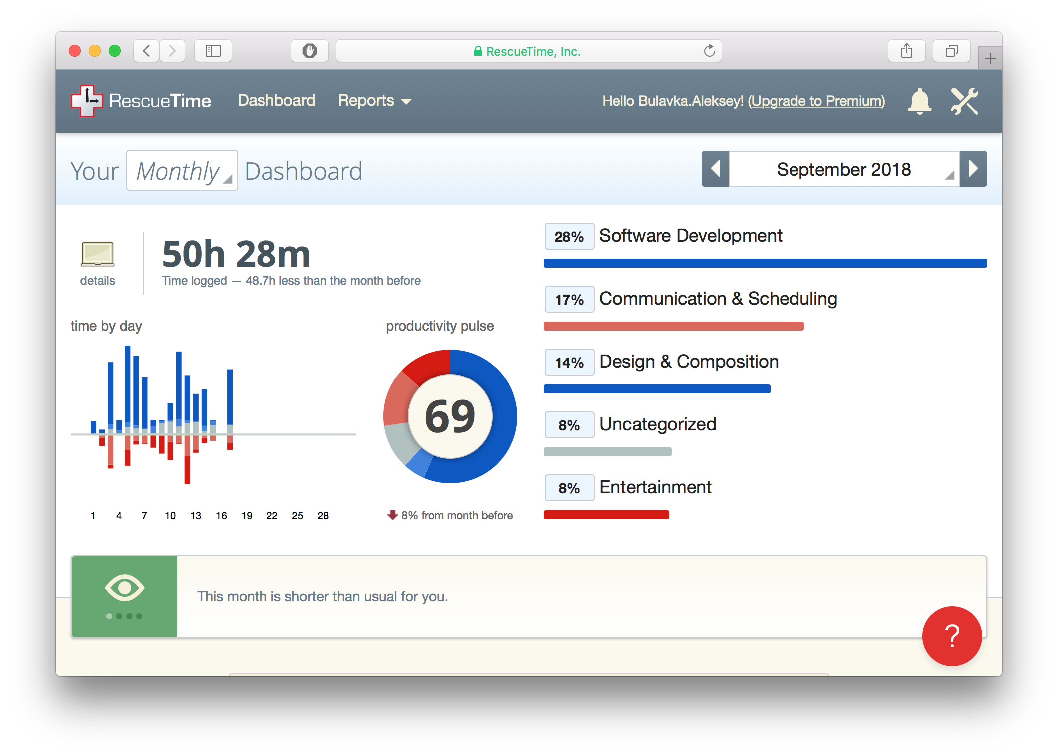Open the September 2018 date dropdown
The width and height of the screenshot is (1058, 756).
tap(844, 169)
